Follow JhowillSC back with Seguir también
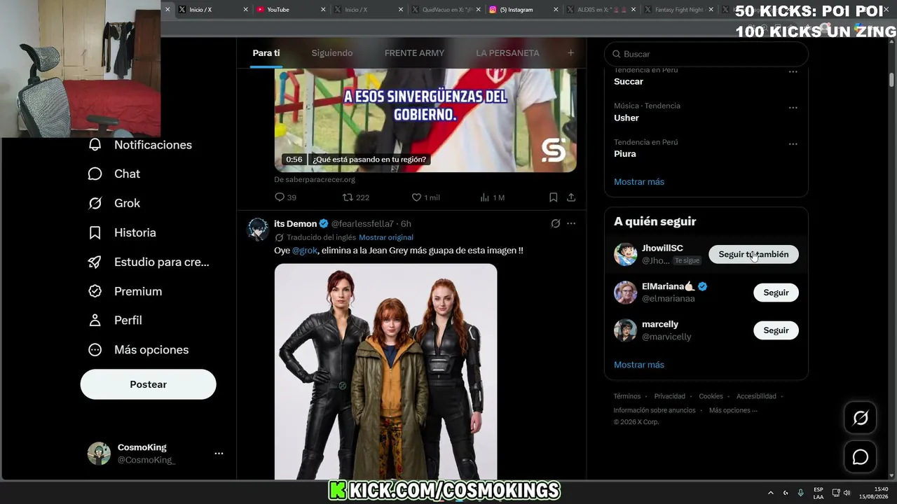This screenshot has width=897, height=504. [753, 255]
